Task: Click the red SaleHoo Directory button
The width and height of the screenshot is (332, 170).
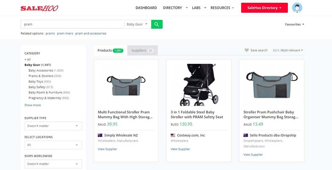Action: point(264,8)
